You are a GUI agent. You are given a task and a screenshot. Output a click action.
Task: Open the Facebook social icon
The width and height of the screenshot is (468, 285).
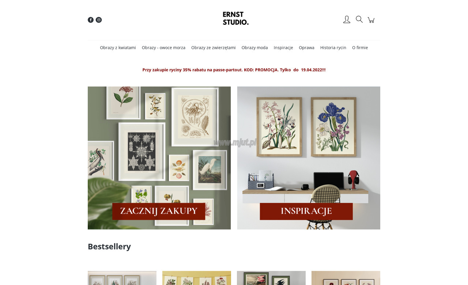point(91,20)
